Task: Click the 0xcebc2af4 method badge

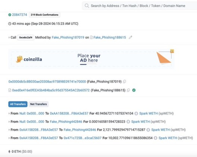Action: click(26, 37)
